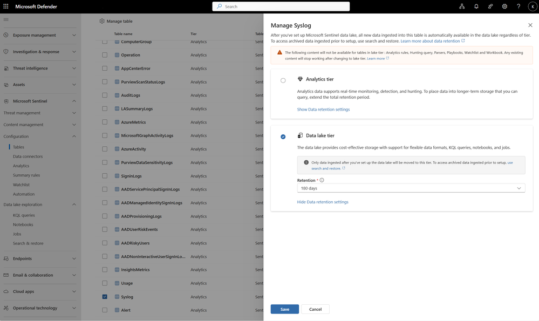Open Watchlist in sidebar
539x321 pixels.
tap(22, 185)
